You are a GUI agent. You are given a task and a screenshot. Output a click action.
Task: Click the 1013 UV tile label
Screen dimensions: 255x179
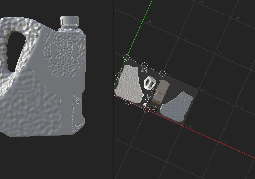(204, 89)
